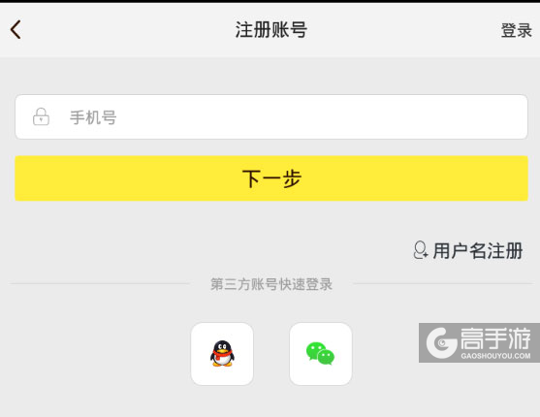Click the 注册账号 page title
The image size is (540, 417).
click(271, 30)
